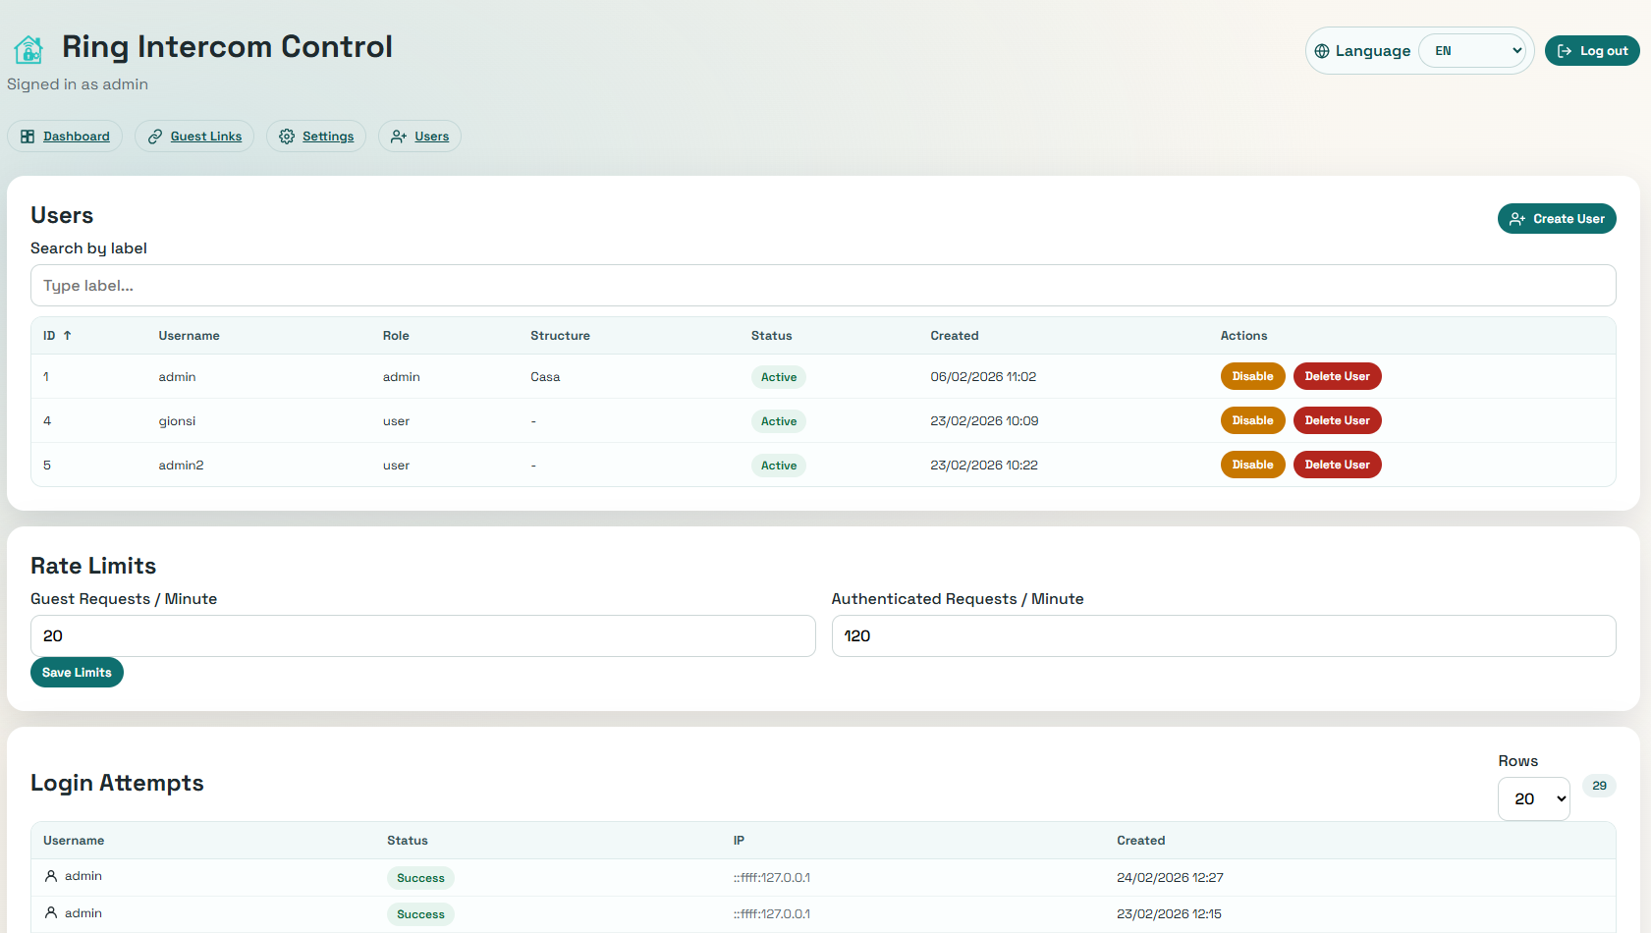Toggle the ID column sort arrow
Screen dimensions: 1651x933
tap(68, 335)
